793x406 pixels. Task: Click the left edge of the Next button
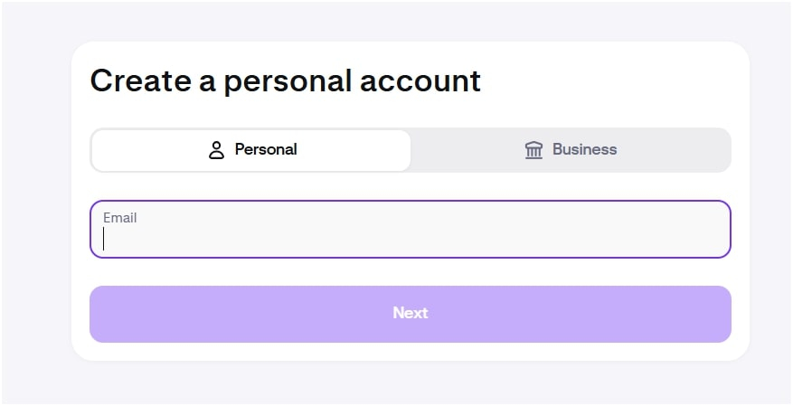click(101, 314)
